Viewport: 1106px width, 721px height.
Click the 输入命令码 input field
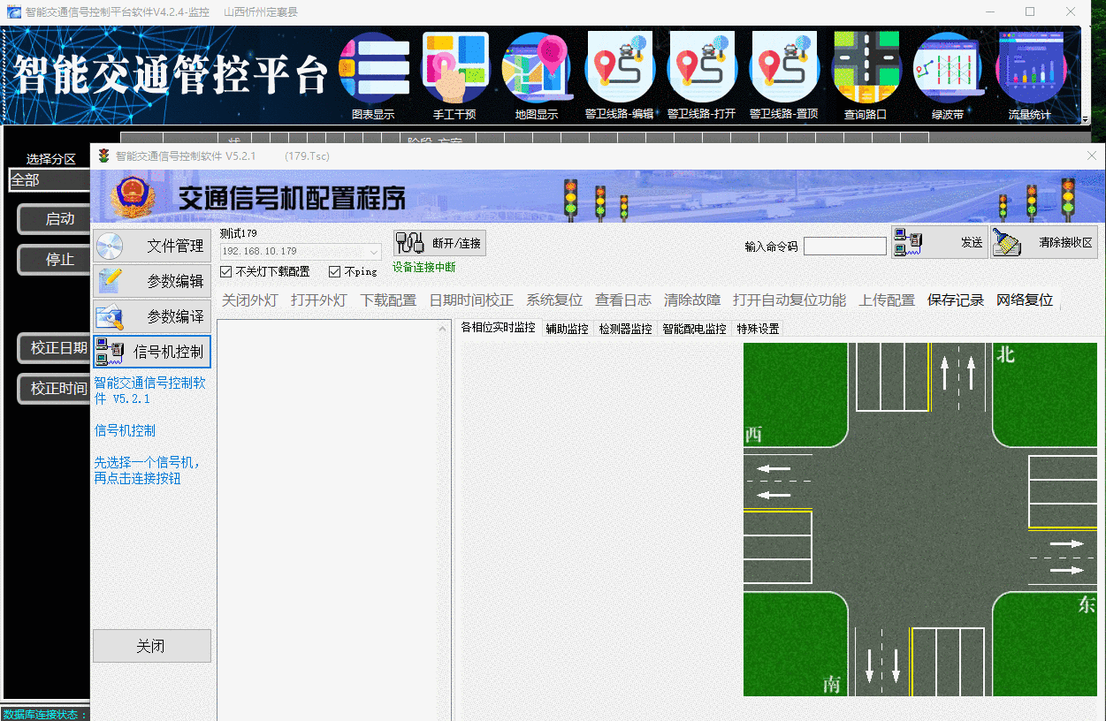[x=844, y=247]
